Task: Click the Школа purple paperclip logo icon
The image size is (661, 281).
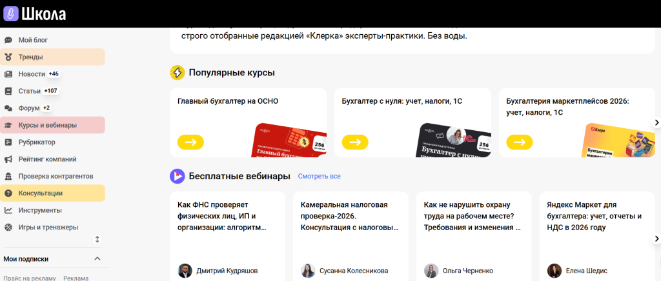Action: (x=11, y=14)
